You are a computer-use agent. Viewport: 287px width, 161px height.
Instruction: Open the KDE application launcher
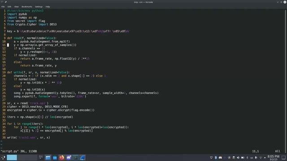pos(3,157)
